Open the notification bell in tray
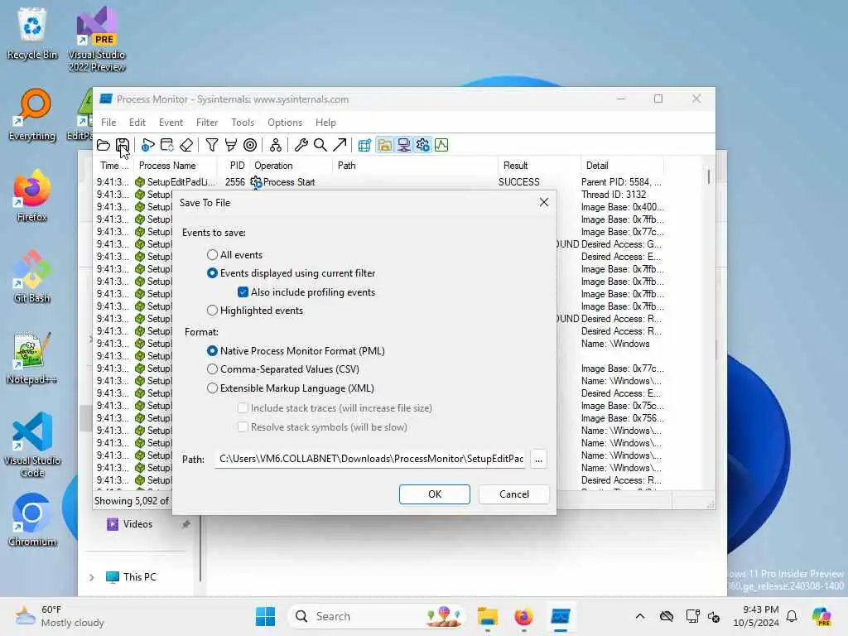 tap(792, 616)
